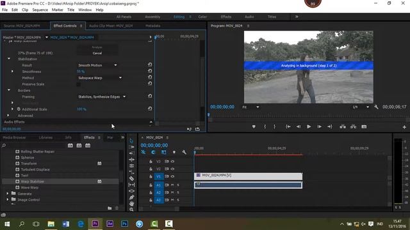Toggle track lock for V1
Viewport: 410px width, 230px height.
(151, 176)
